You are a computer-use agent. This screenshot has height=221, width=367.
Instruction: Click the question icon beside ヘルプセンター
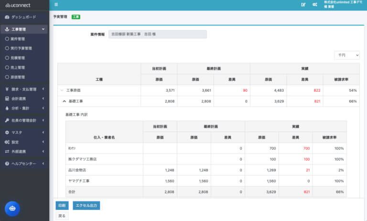7,164
